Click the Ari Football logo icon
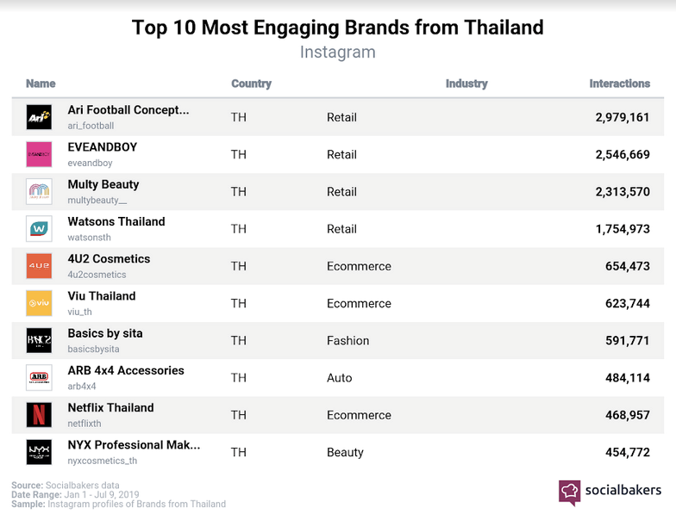Viewport: 676px width, 514px height. [x=39, y=117]
